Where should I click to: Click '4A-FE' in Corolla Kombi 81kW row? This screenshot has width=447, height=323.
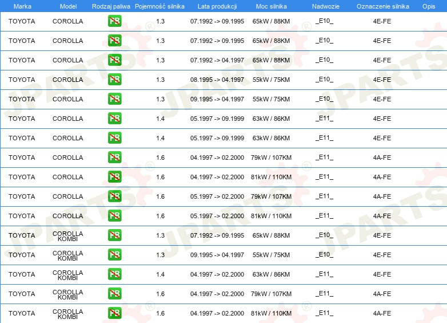[x=382, y=313]
